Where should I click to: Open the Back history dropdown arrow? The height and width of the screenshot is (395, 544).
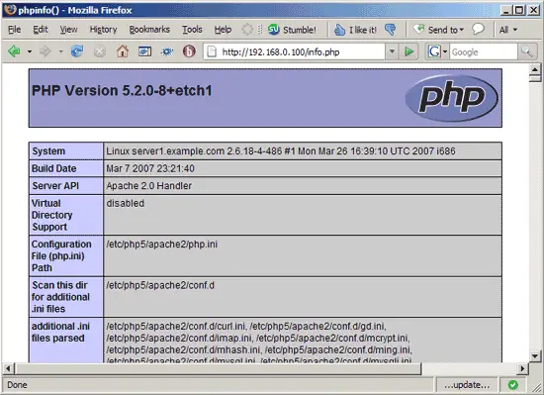(x=30, y=51)
